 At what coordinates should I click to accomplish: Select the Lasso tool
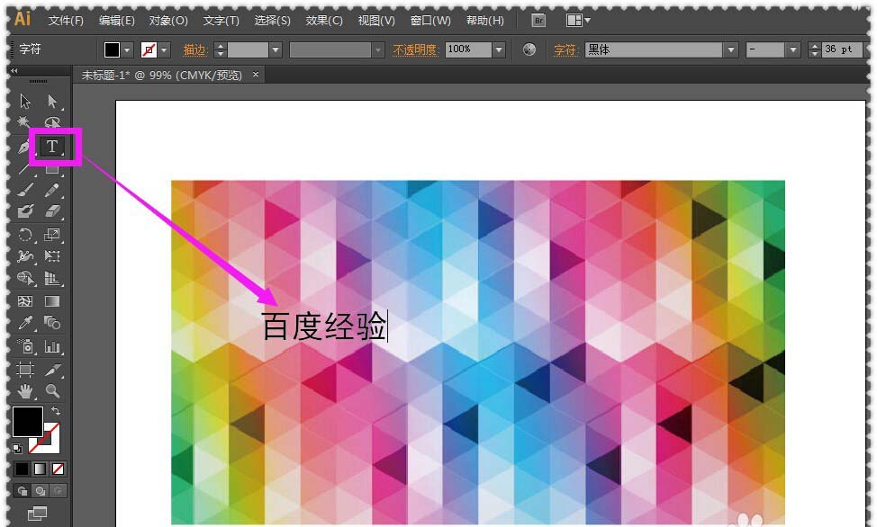coord(52,121)
